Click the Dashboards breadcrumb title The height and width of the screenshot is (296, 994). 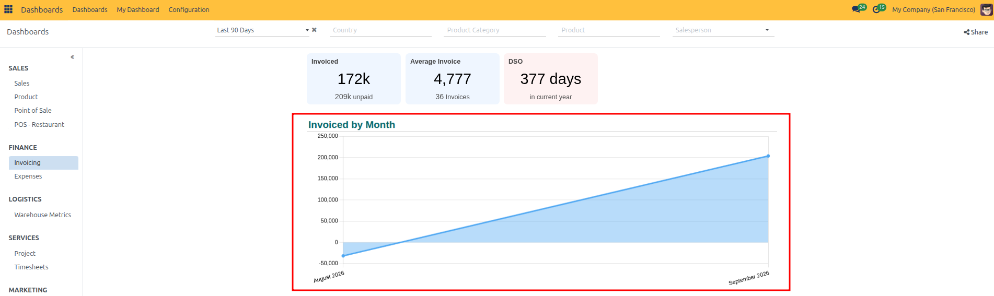click(28, 32)
